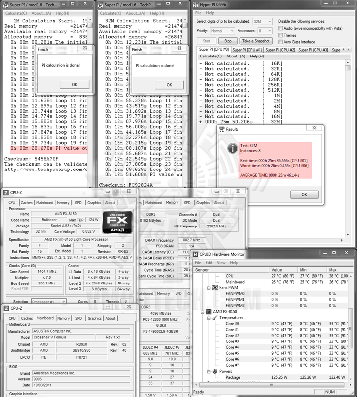Screen dimensions: 357x397
Task: Click the Value column header in Hardware Monitor
Action: pos(284,270)
